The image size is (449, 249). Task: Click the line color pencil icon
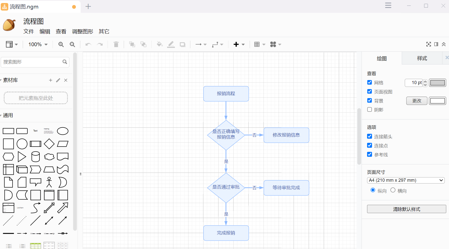(x=171, y=44)
